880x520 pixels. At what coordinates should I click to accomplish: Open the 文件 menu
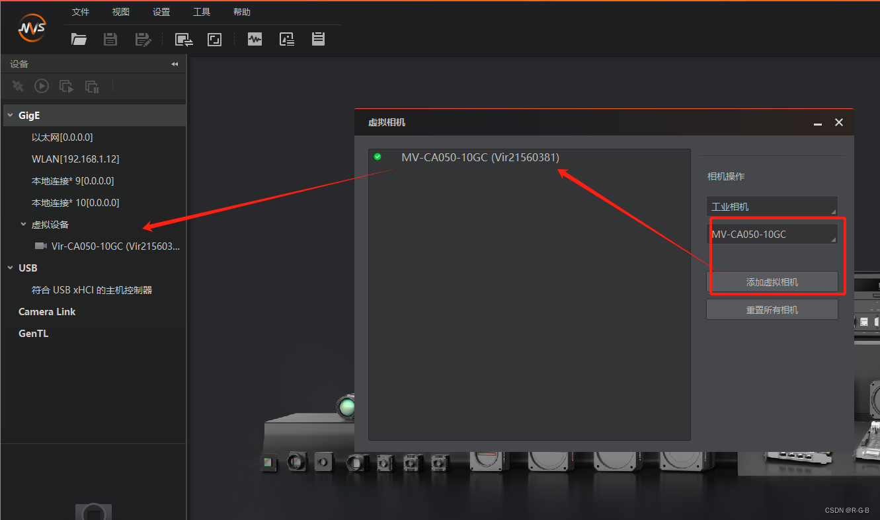point(81,12)
